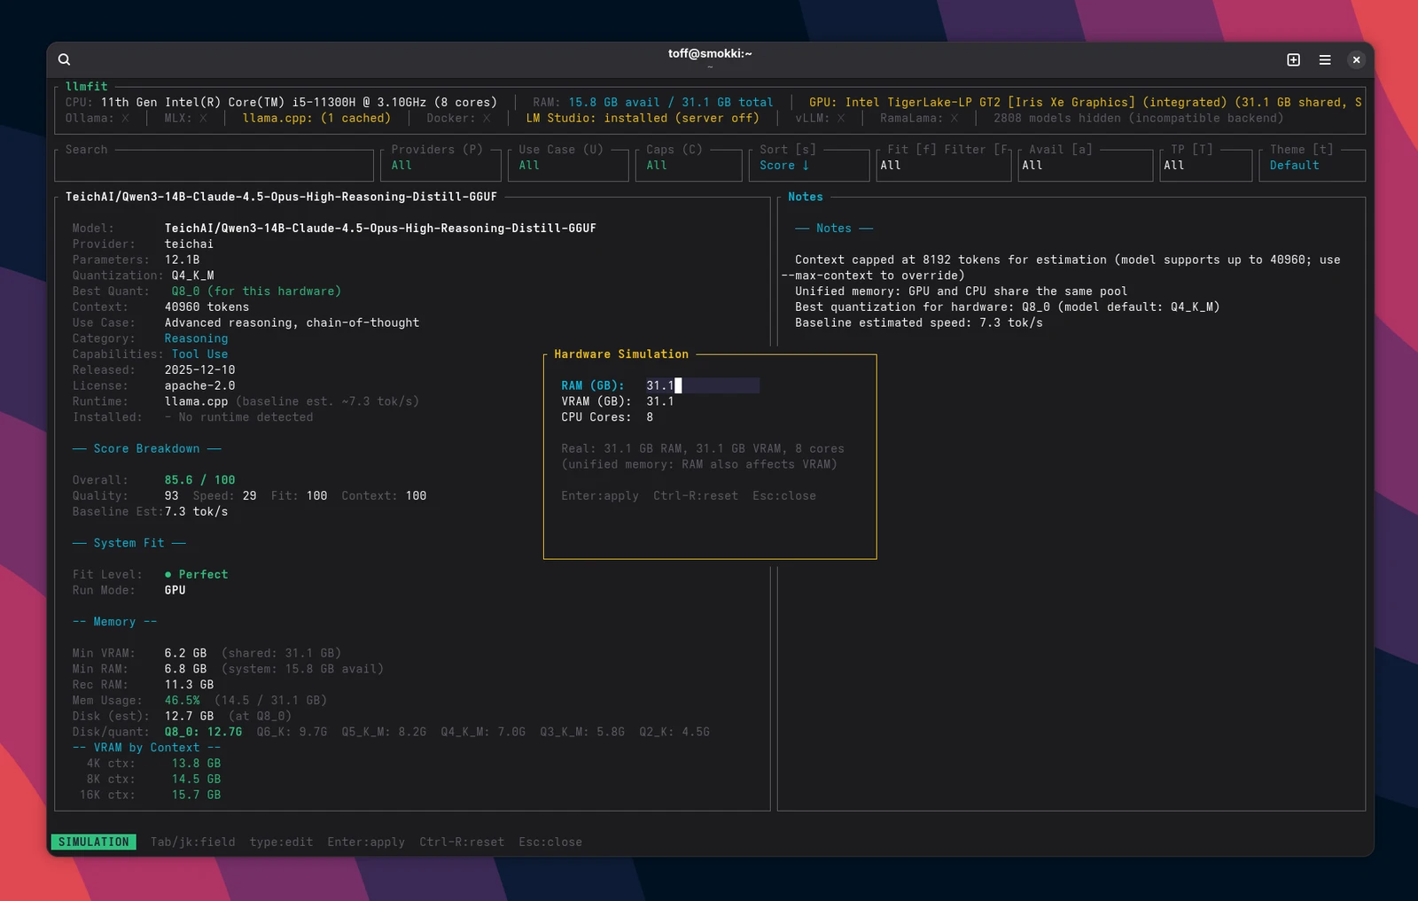Click the Hardware Simulation dialog title
Screen dimensions: 1418x901
point(621,354)
